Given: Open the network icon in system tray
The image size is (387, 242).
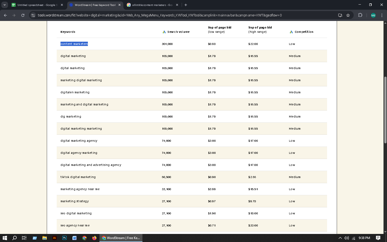Looking at the screenshot, I should point(354,238).
